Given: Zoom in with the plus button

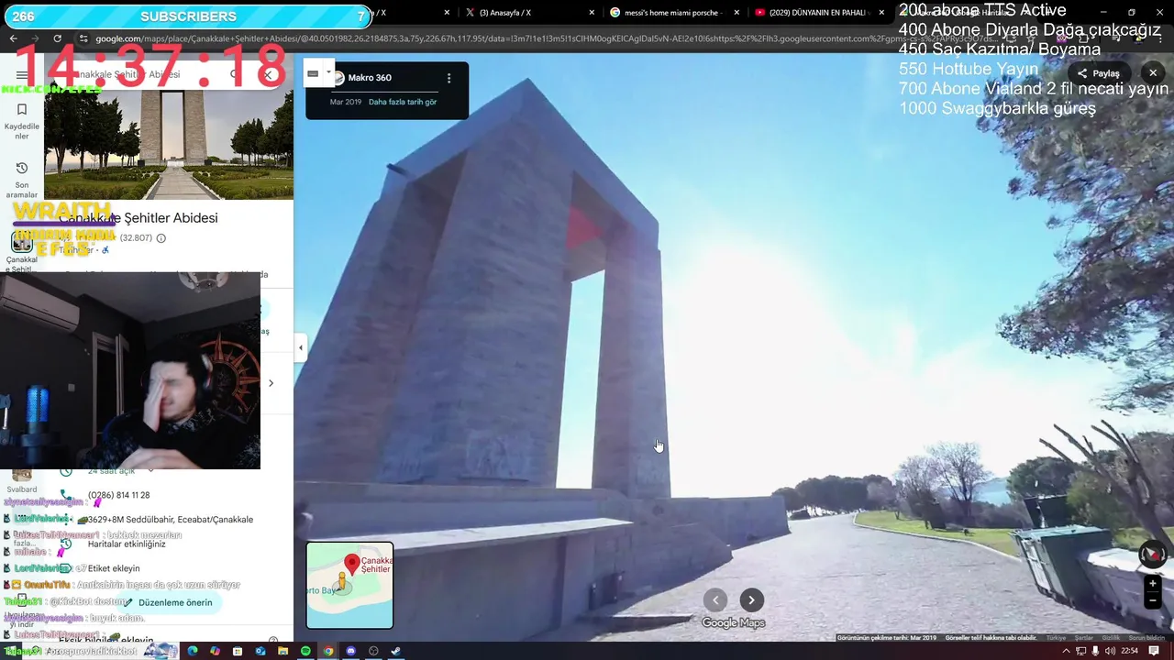Looking at the screenshot, I should point(1153,584).
